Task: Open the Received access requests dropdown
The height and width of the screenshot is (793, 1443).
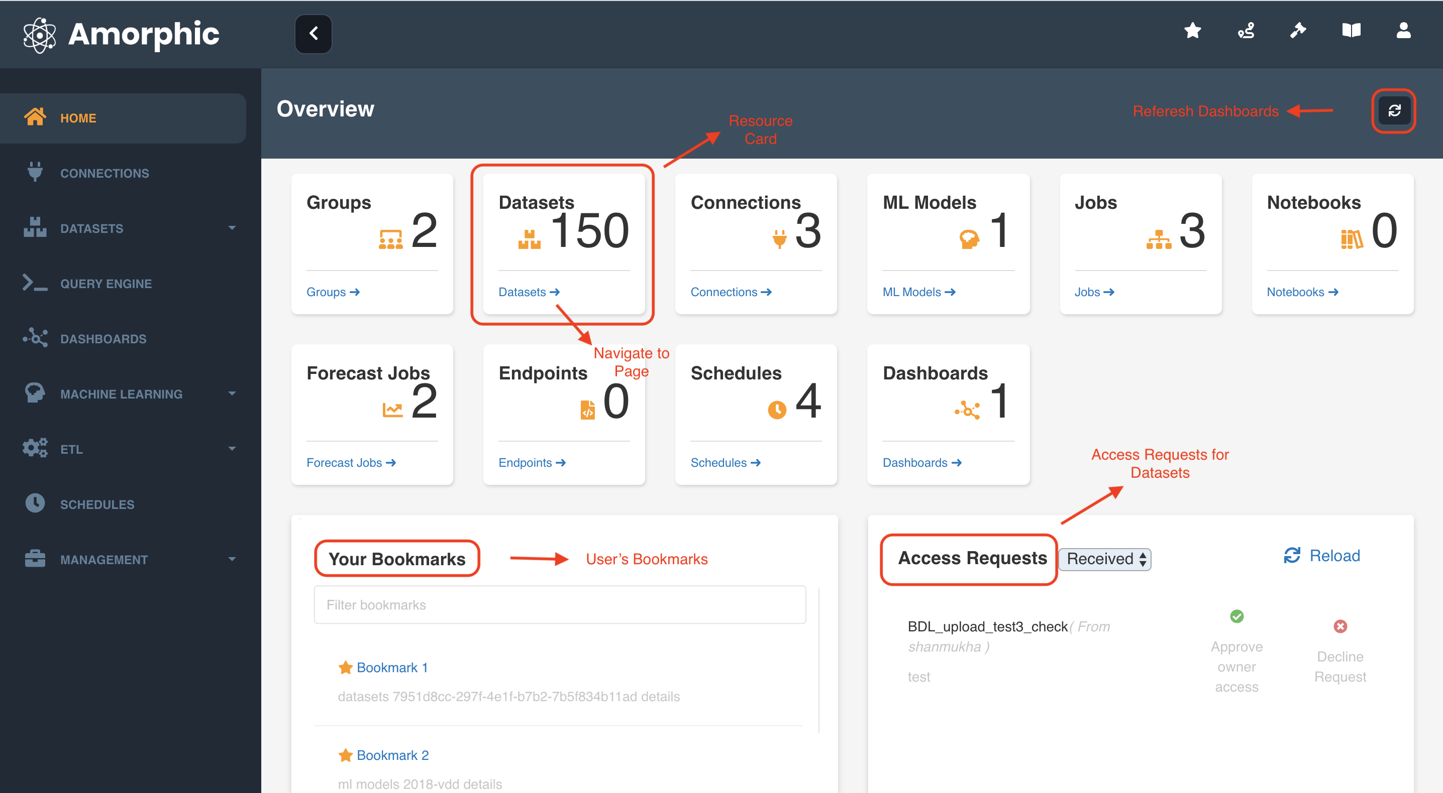Action: tap(1105, 559)
